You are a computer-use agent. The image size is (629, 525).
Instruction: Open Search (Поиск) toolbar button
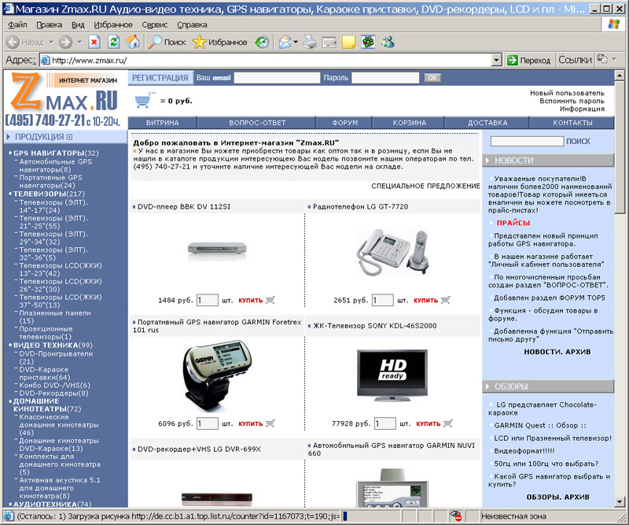pyautogui.click(x=167, y=42)
